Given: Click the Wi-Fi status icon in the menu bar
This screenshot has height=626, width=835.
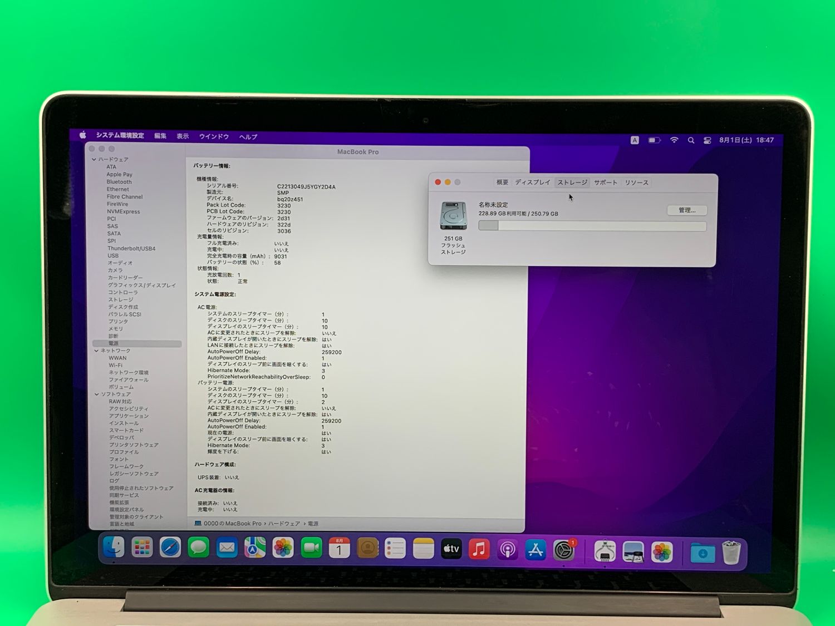Looking at the screenshot, I should 674,140.
